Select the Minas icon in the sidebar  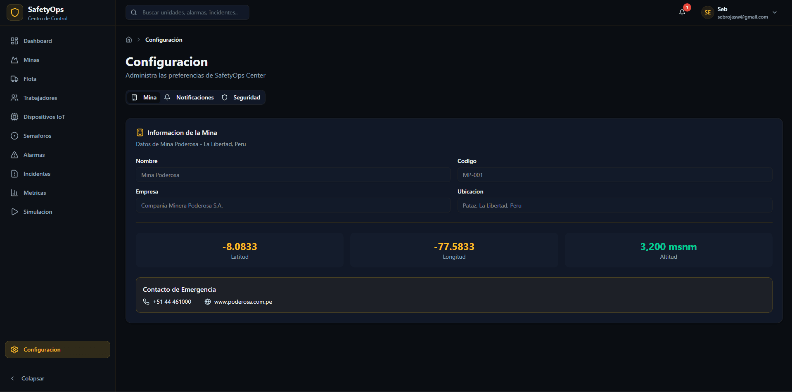click(15, 60)
